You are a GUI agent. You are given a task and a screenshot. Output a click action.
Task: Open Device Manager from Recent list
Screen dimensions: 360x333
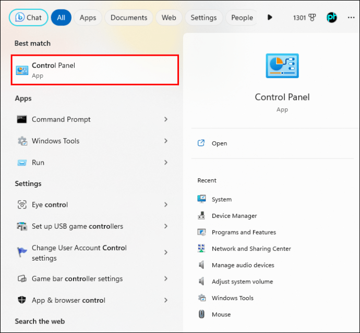(x=234, y=216)
